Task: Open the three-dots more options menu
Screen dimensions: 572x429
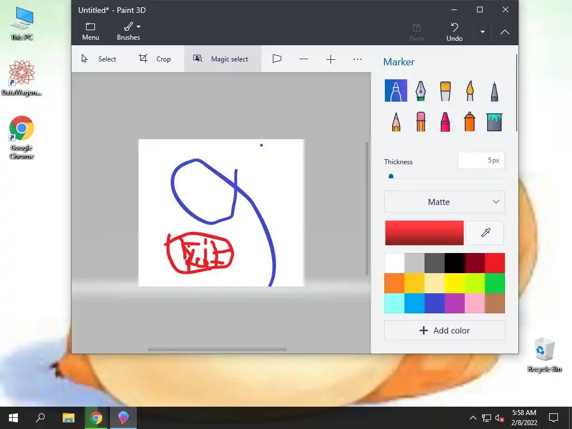Action: (x=357, y=59)
